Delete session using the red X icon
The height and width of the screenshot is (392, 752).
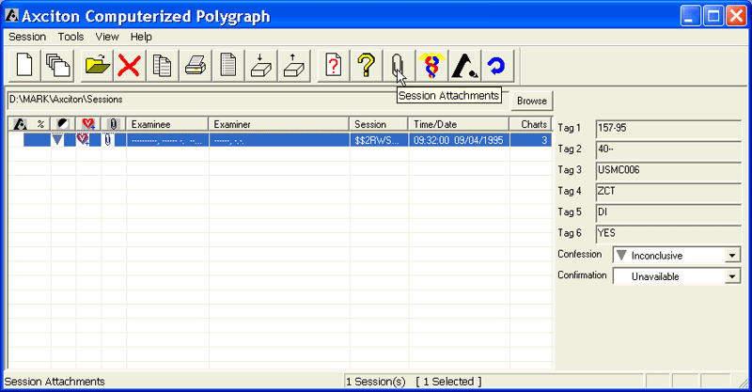coord(129,65)
